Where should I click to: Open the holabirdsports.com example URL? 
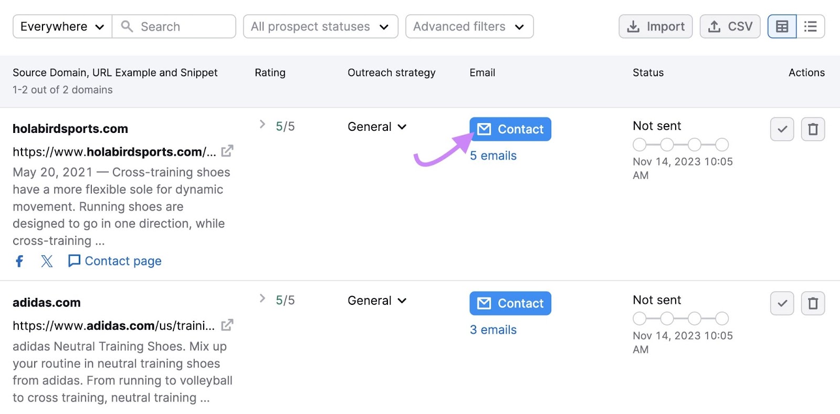pyautogui.click(x=114, y=152)
